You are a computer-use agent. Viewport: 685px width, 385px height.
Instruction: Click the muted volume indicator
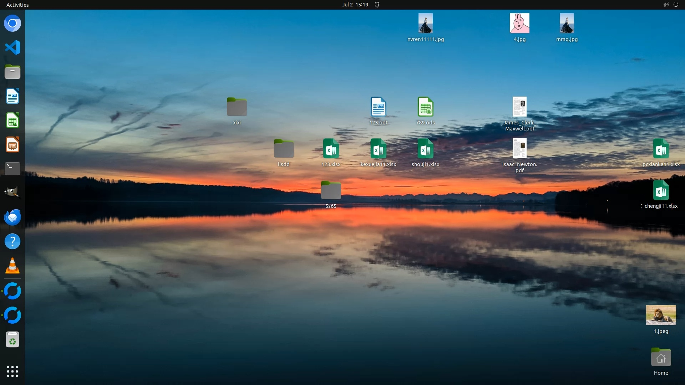pos(666,5)
